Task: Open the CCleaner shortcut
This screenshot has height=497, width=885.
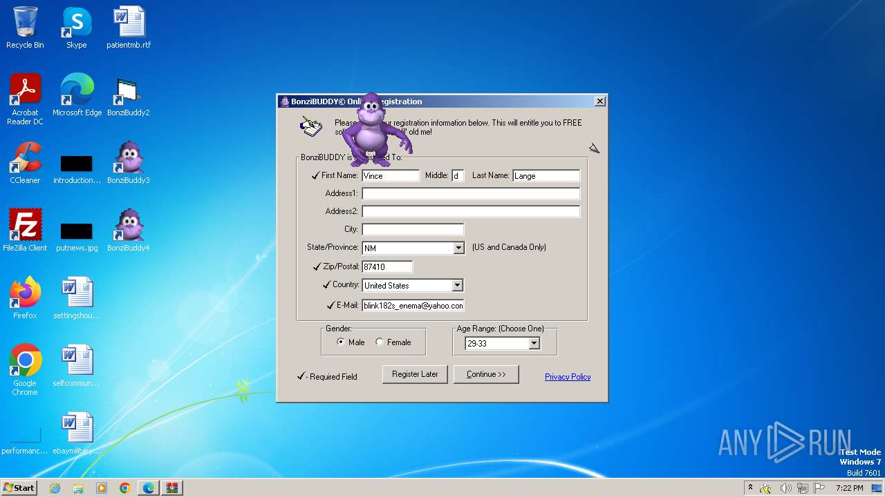Action: click(25, 163)
